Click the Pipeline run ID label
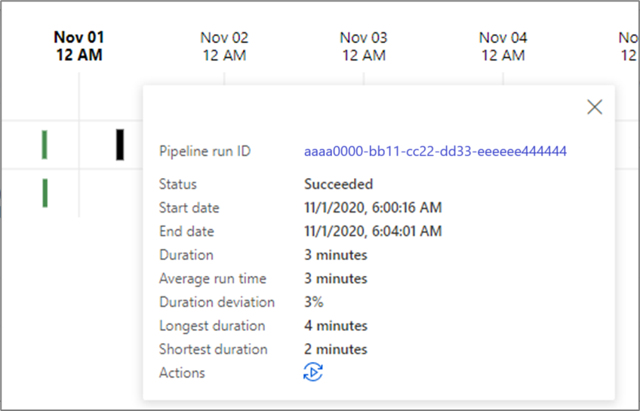 205,152
